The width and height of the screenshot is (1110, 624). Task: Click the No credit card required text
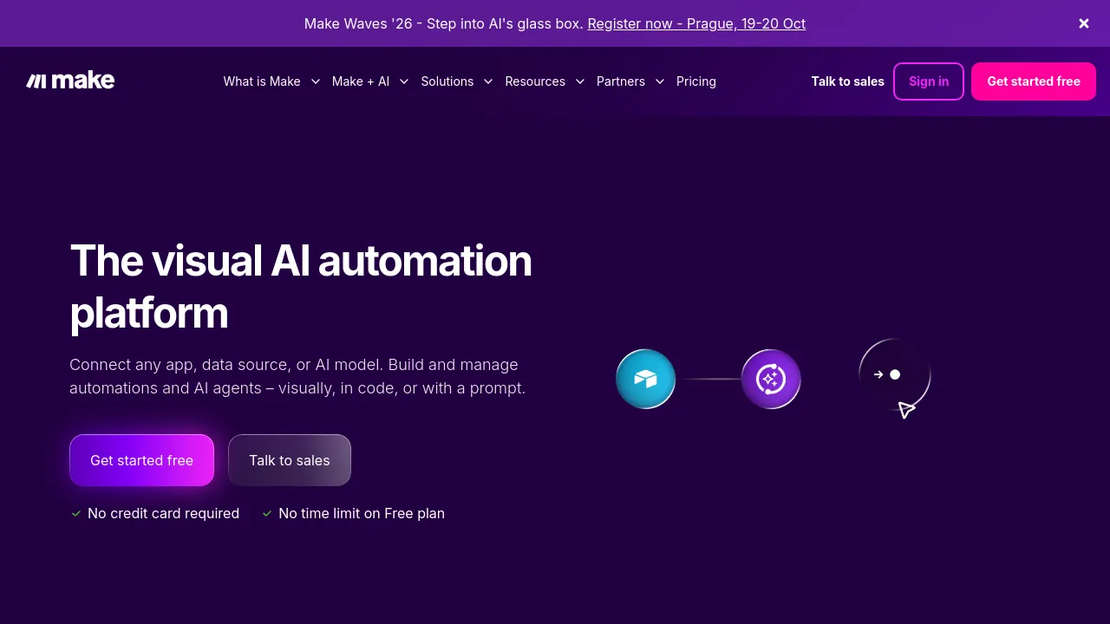tap(163, 513)
